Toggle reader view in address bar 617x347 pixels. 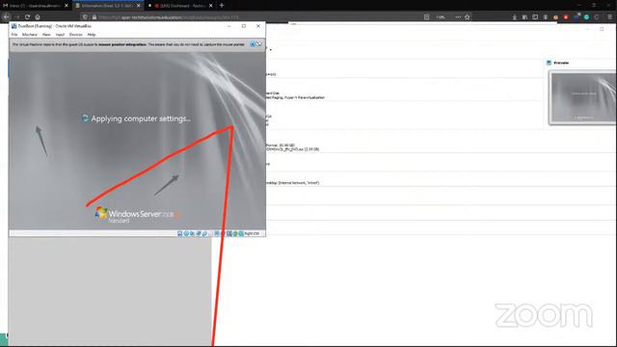426,17
